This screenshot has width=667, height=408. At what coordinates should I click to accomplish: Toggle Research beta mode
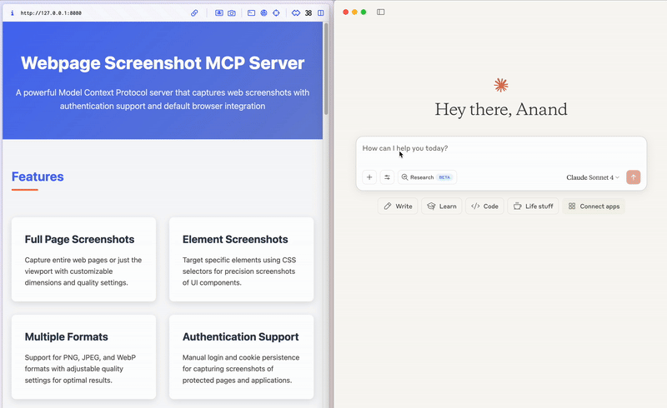[x=427, y=177]
